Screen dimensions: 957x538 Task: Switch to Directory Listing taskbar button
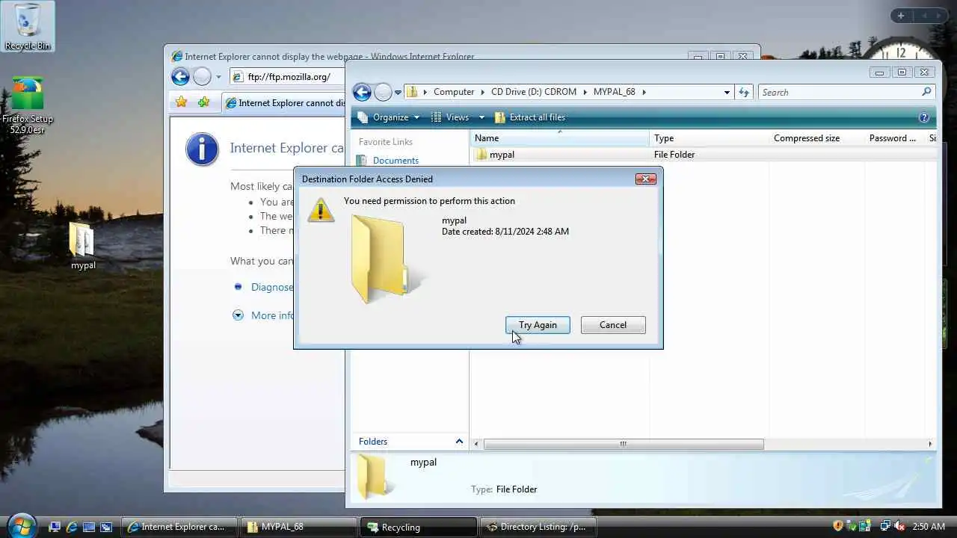coord(538,527)
